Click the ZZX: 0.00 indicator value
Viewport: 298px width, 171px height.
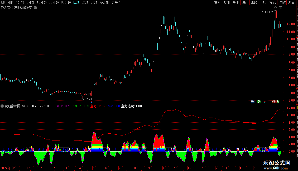coord(46,106)
